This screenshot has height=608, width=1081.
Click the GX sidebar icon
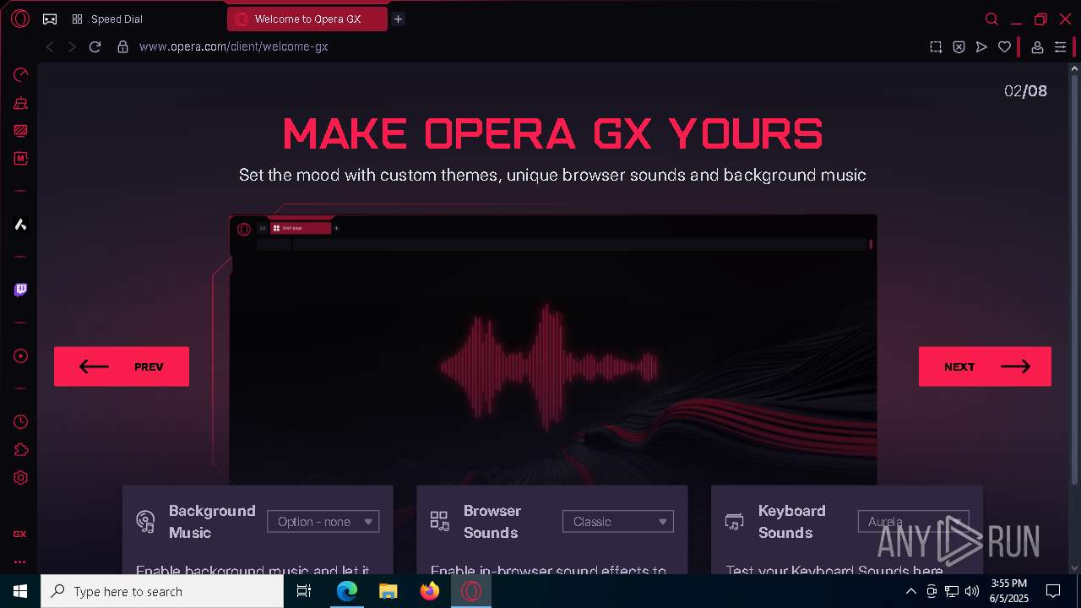point(19,534)
